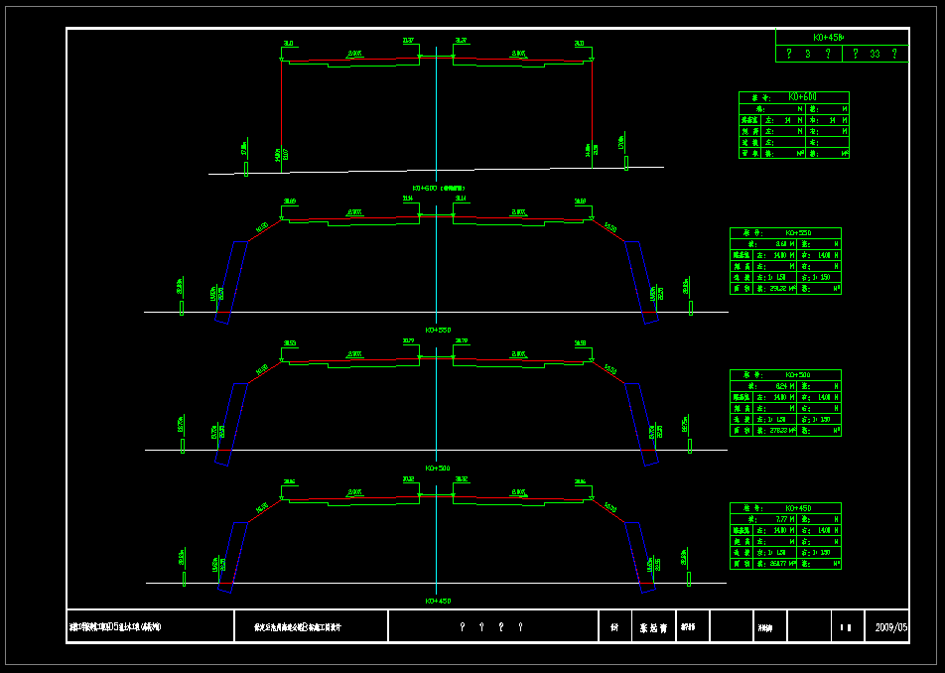This screenshot has width=945, height=673.
Task: Select the right blue retaining wall at K0+450
Action: 640,556
